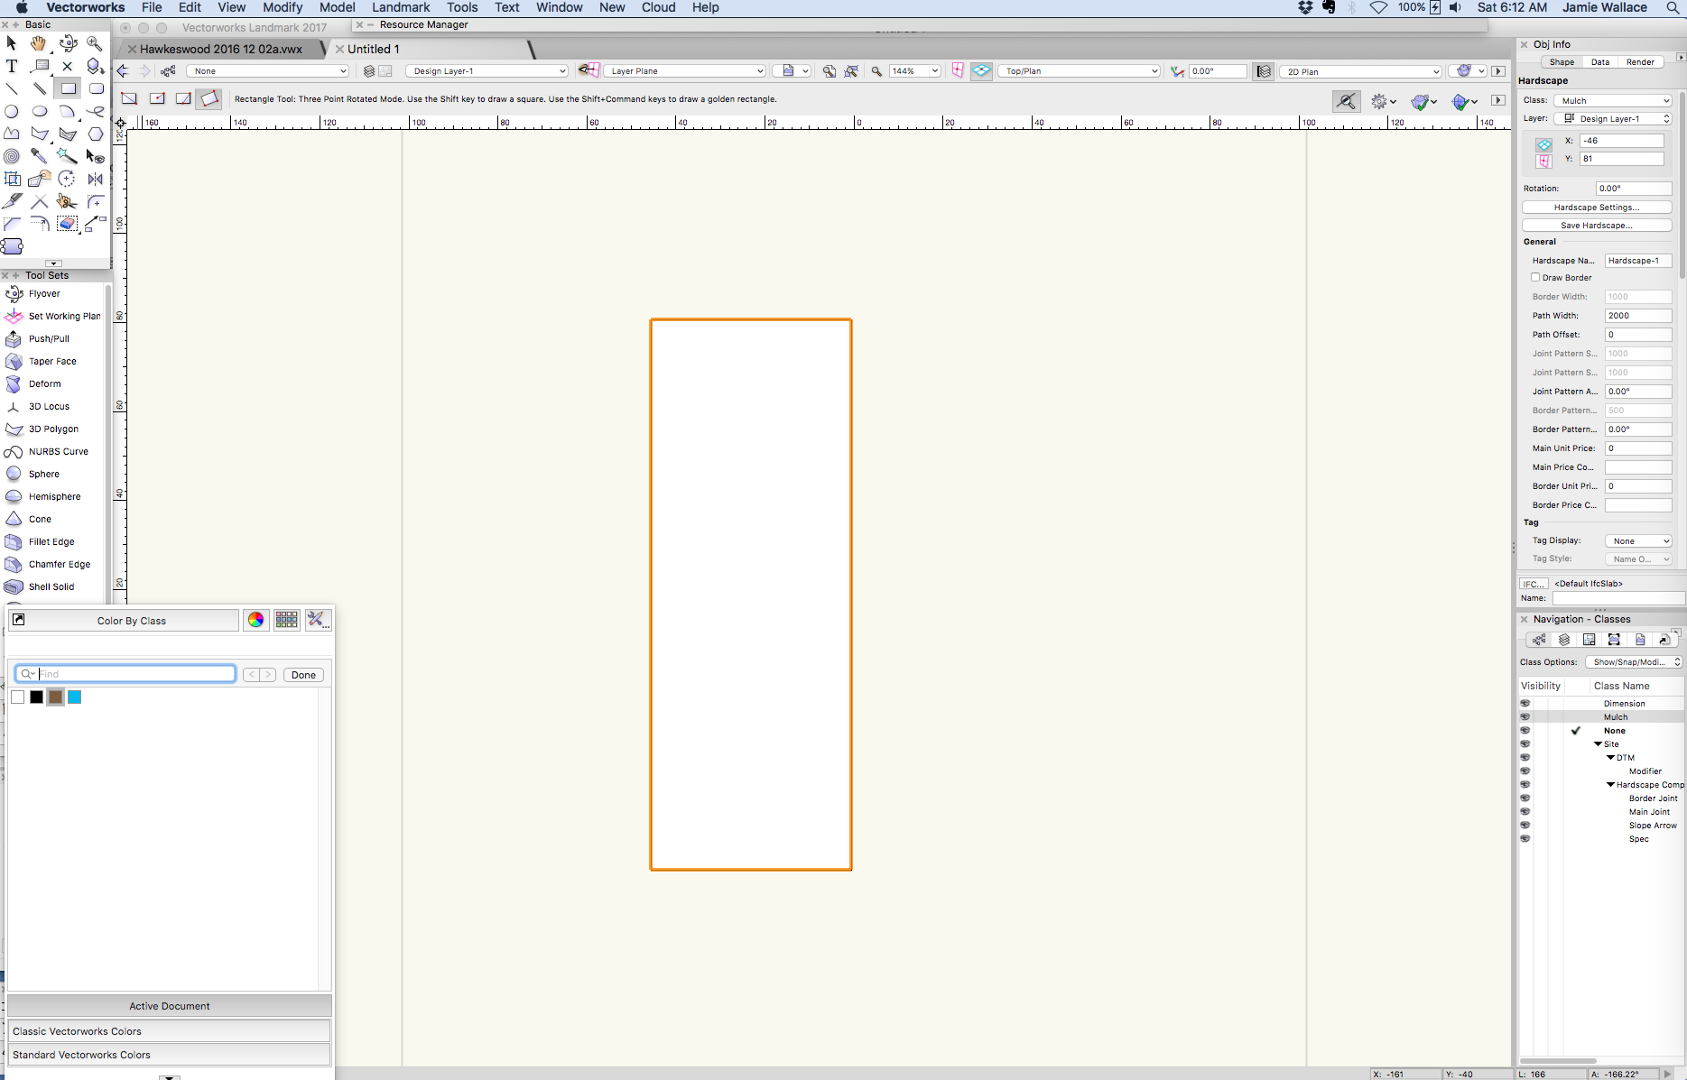
Task: Open the Flyover tool in Tool Sets
Action: [x=42, y=293]
